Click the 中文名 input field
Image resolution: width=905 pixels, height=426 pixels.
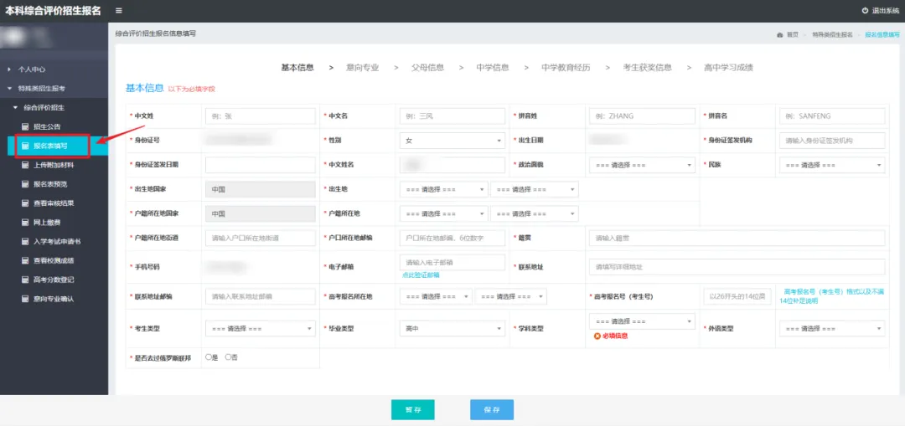click(452, 115)
